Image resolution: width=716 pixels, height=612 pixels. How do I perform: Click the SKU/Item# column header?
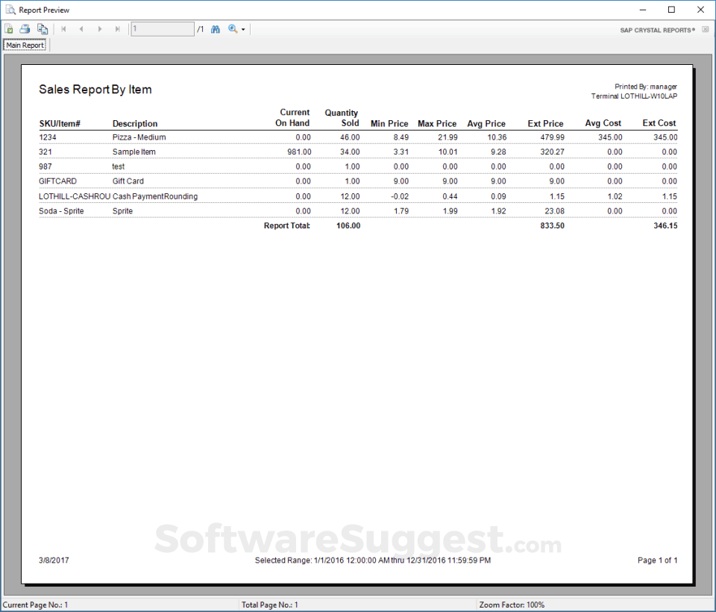(60, 124)
